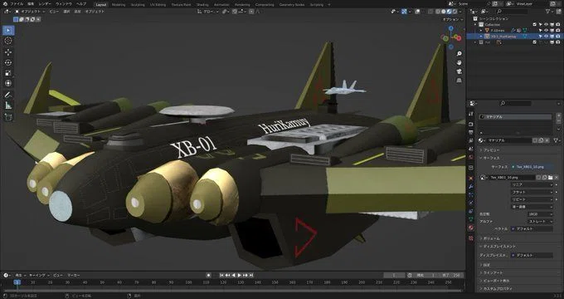Click the play animation button

[240, 275]
